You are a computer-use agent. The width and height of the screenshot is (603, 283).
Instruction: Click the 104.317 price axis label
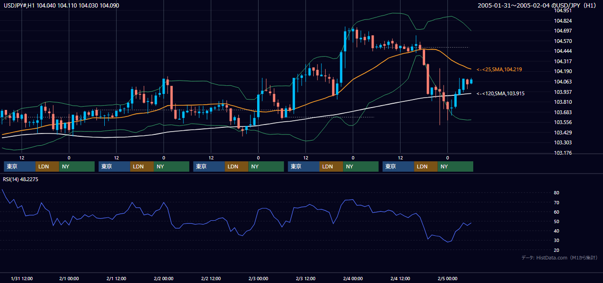click(563, 61)
